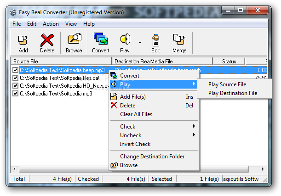Viewport: 281px width, 196px height.
Task: Click the Add toolbar icon
Action: pos(23,40)
